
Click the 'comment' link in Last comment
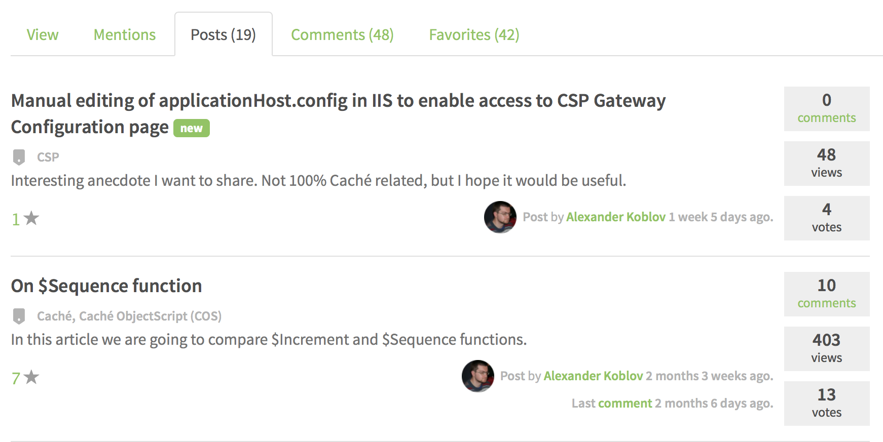(x=625, y=404)
